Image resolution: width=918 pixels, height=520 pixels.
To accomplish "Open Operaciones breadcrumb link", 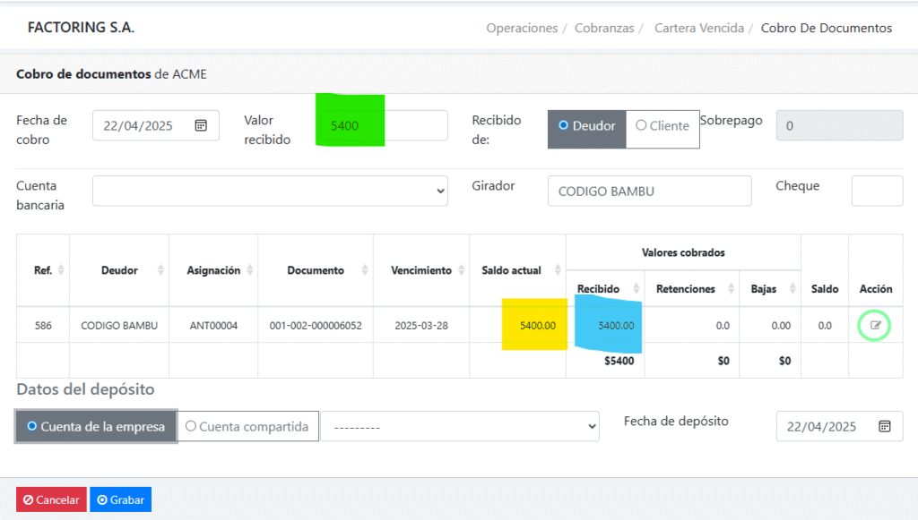I will (x=522, y=28).
